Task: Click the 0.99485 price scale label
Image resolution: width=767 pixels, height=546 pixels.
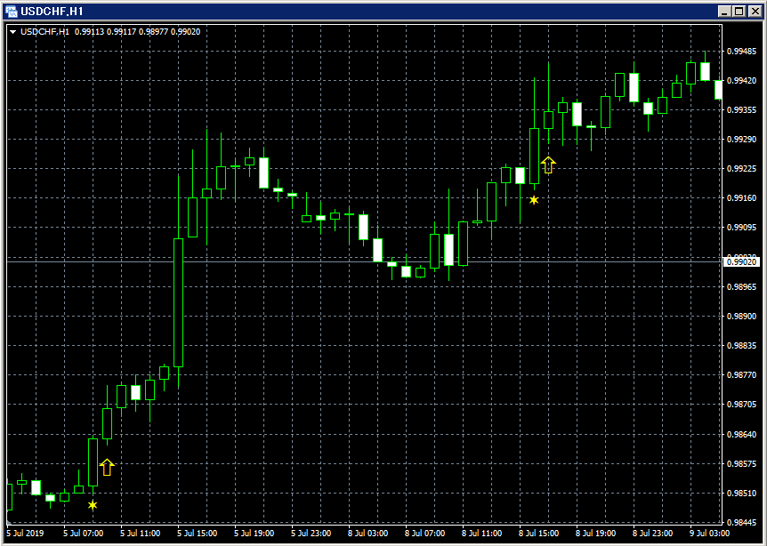Action: tap(741, 51)
